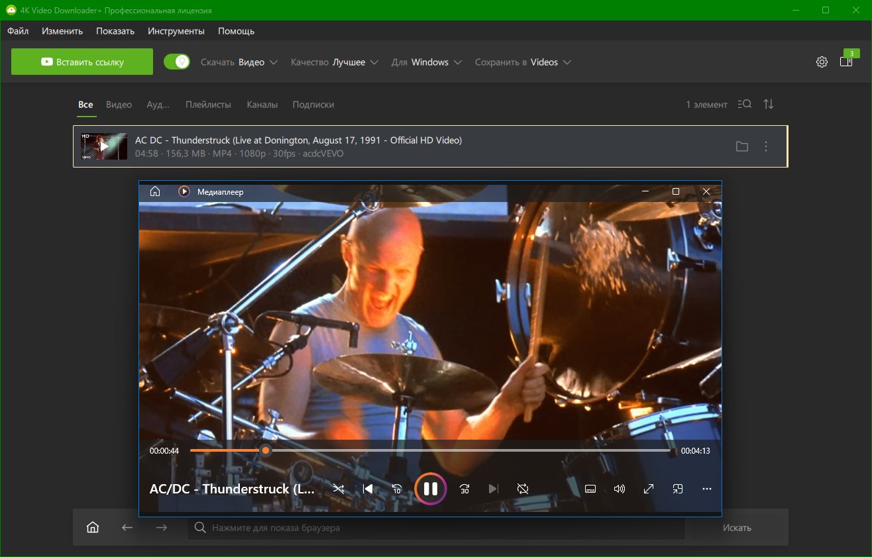872x557 pixels.
Task: Click the sort order arrows icon
Action: click(769, 105)
